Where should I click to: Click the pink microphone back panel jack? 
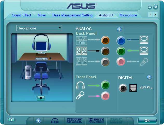click(x=121, y=61)
